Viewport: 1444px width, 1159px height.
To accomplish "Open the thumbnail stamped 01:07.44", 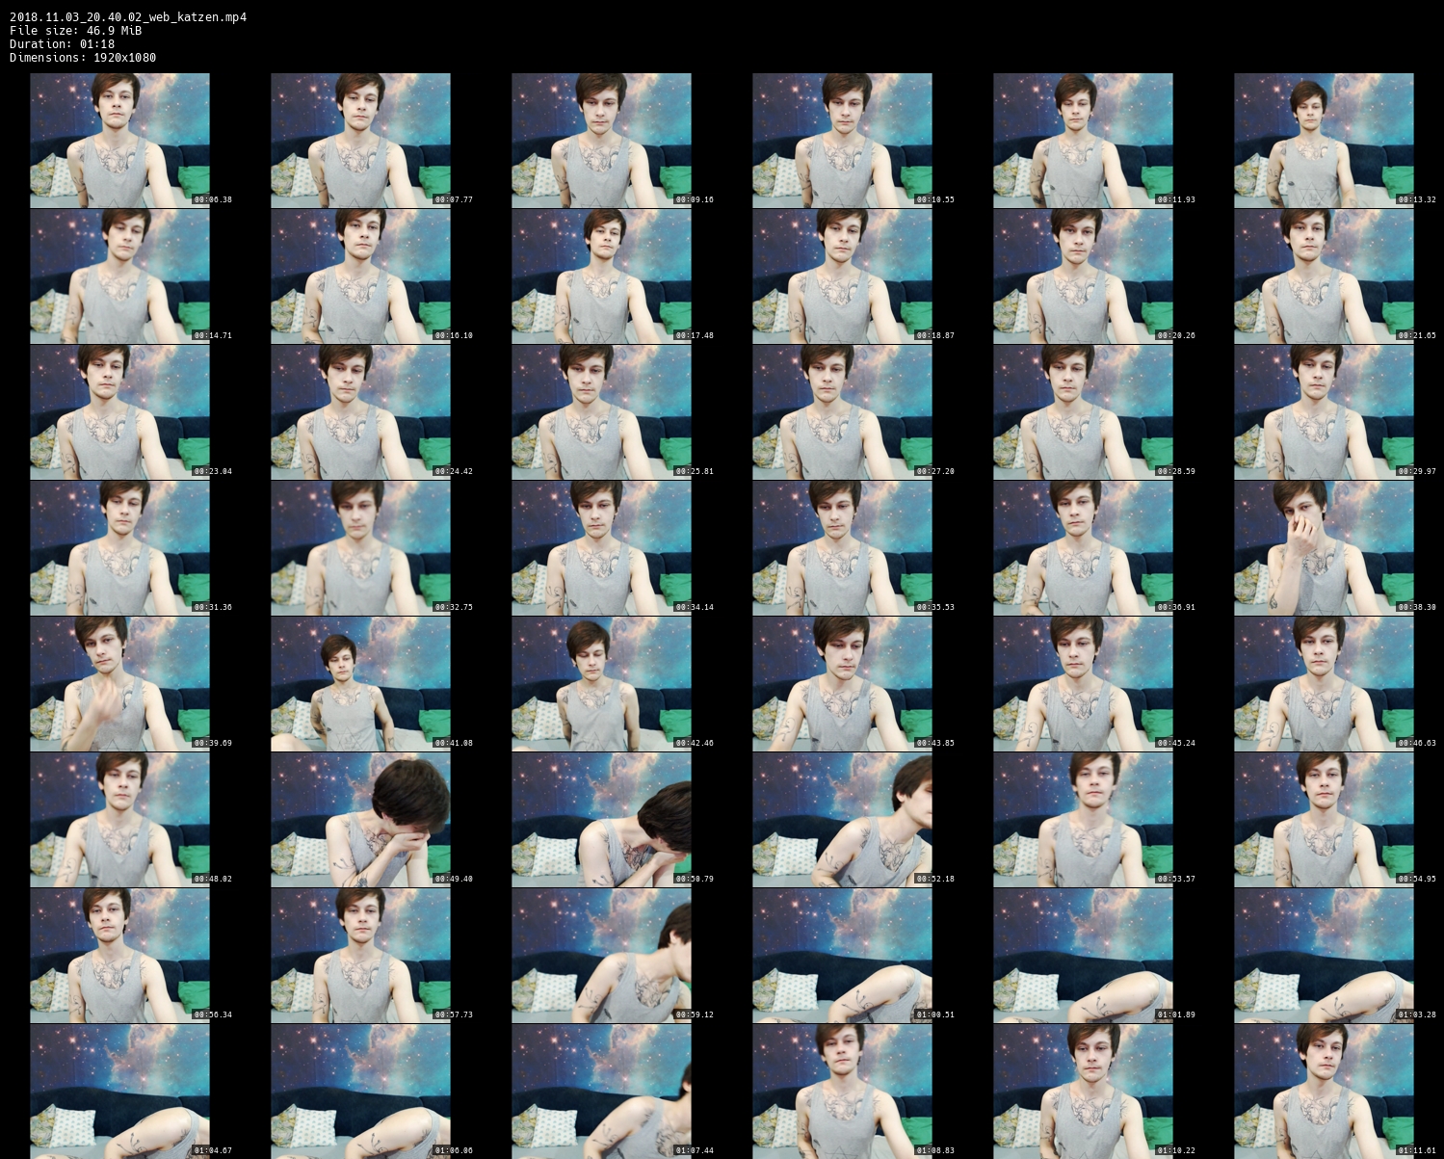I will pos(601,1092).
